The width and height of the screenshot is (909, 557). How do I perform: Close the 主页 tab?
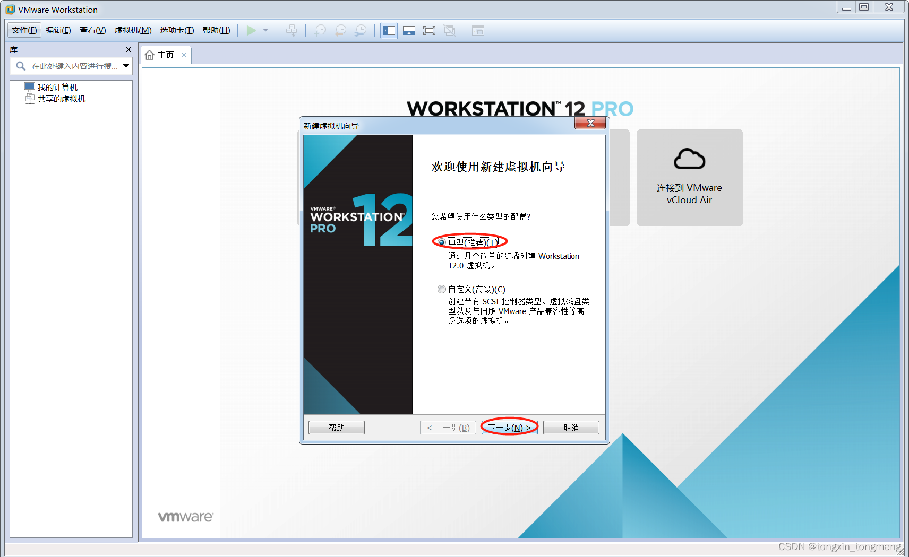click(x=184, y=55)
